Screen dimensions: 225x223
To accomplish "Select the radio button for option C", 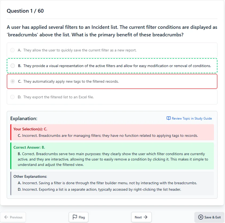I will click(12, 81).
